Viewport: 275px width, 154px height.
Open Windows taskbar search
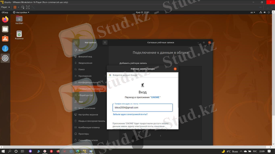coord(10,151)
